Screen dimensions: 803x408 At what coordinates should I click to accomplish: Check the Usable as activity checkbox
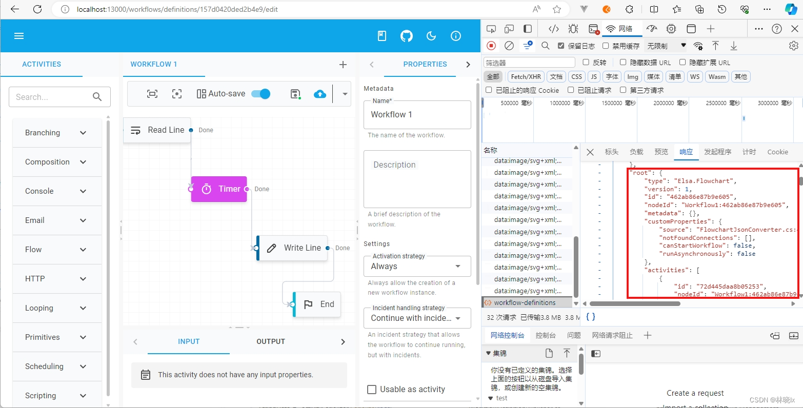coord(372,390)
